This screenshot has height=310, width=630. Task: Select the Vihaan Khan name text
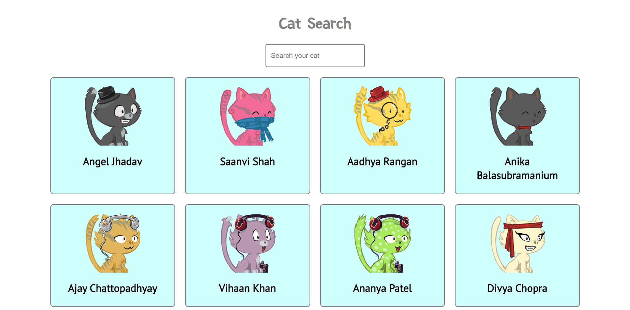pyautogui.click(x=247, y=288)
